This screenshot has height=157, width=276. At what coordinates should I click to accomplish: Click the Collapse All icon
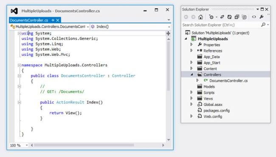(237, 17)
